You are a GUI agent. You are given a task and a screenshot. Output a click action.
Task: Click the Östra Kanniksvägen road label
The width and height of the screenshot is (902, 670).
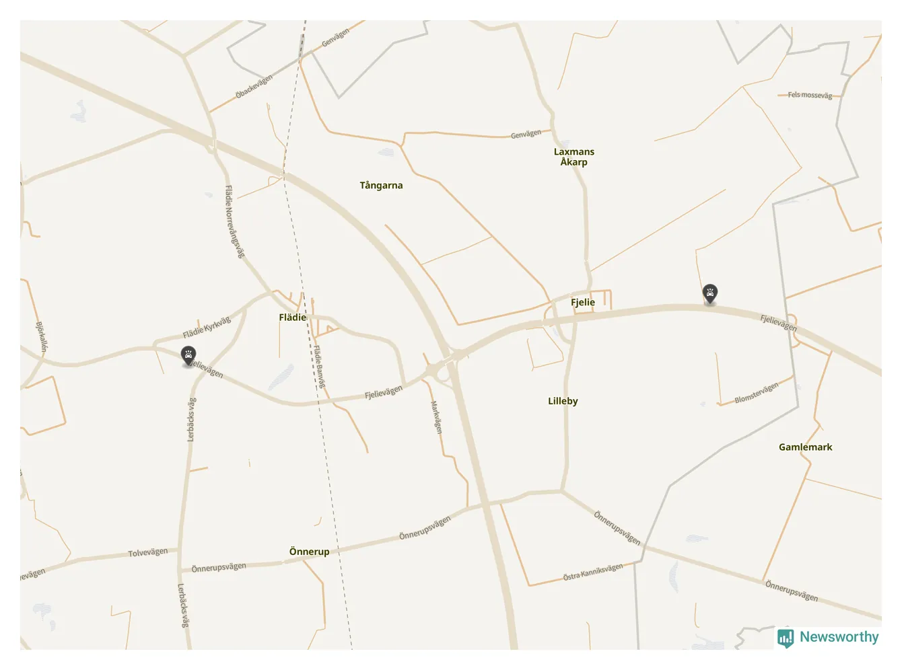click(593, 572)
